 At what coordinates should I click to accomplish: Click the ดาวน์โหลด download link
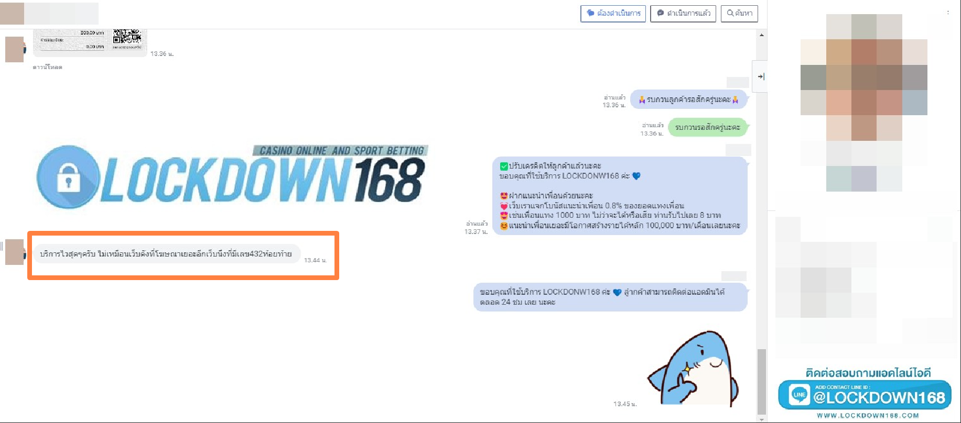(47, 67)
